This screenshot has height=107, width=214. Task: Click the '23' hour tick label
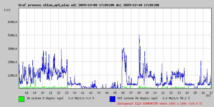(x=67, y=93)
